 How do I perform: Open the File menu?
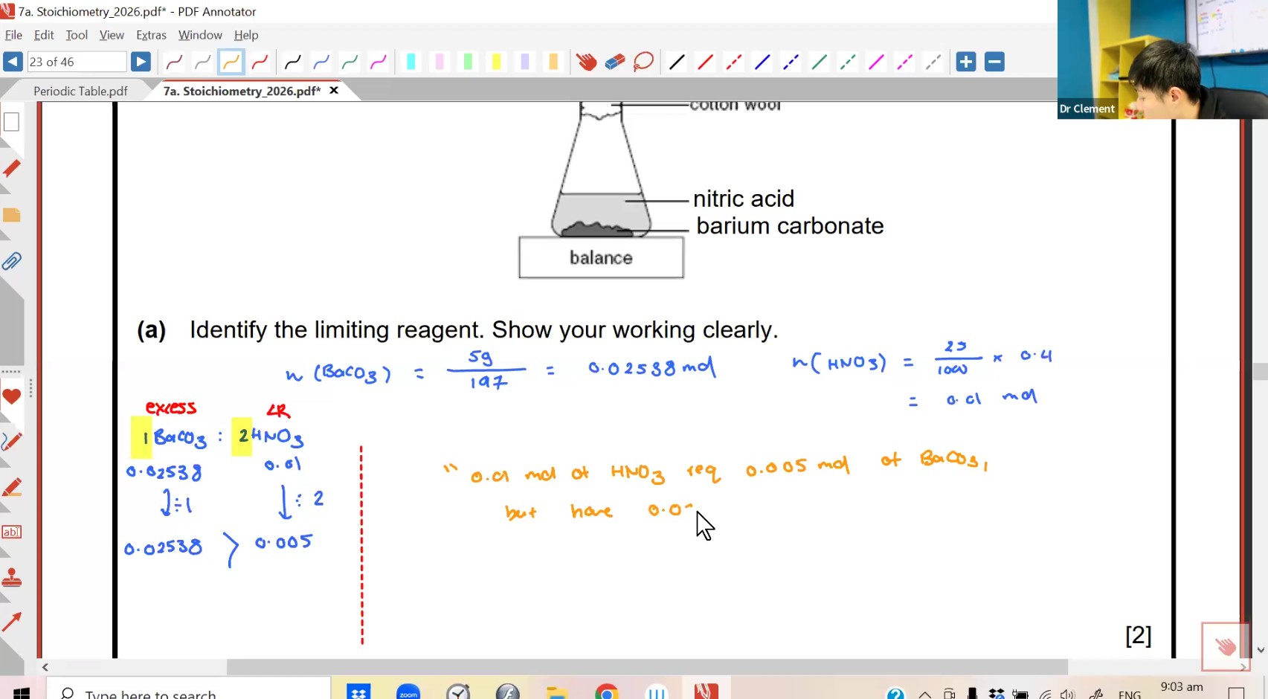pyautogui.click(x=13, y=35)
